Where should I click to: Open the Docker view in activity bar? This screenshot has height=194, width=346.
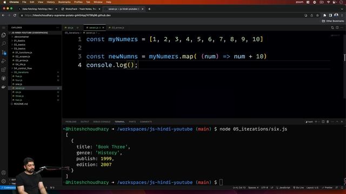(x=4, y=87)
